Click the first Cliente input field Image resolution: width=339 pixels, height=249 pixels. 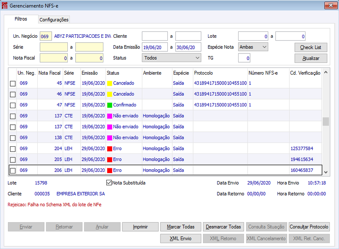pos(155,36)
